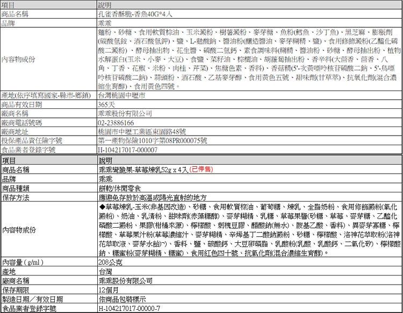Click the 內容量 ( g/ml ) label
Image resolution: width=403 pixels, height=313 pixels.
[23, 262]
